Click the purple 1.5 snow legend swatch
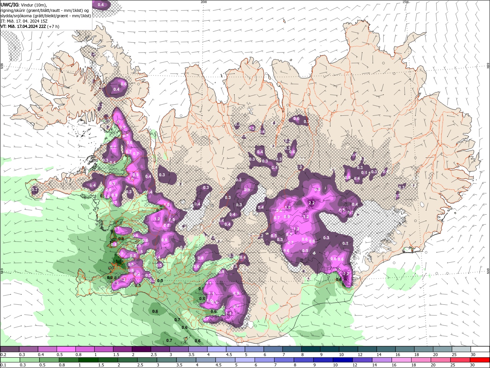 [122, 349]
